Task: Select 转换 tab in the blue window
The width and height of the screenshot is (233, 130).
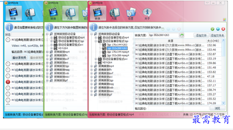Action: coord(13,13)
